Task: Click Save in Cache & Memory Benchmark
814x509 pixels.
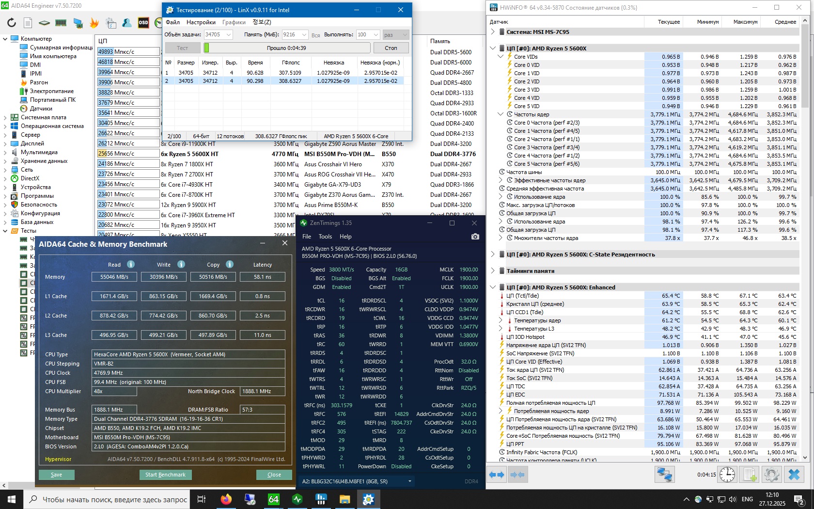Action: [x=56, y=475]
